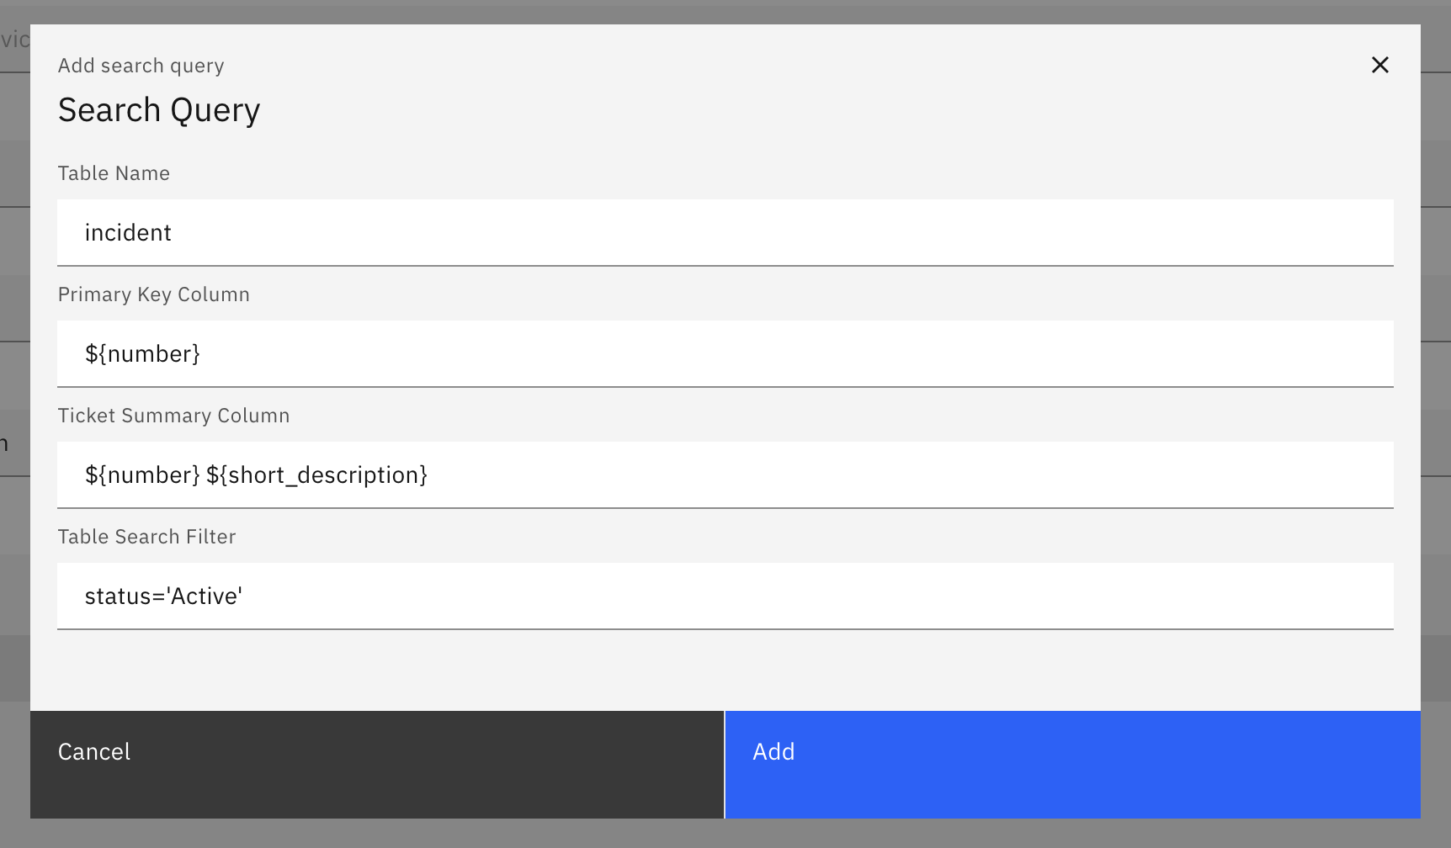Click the Table Name label
The image size is (1451, 848).
point(114,173)
